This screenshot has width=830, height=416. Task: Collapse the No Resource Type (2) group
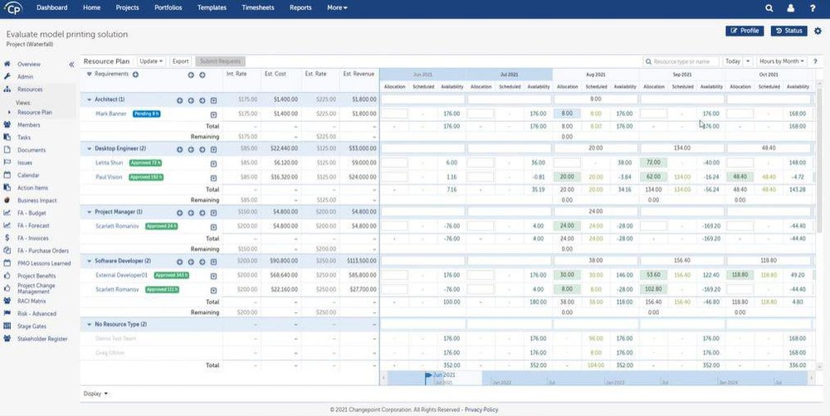click(89, 325)
